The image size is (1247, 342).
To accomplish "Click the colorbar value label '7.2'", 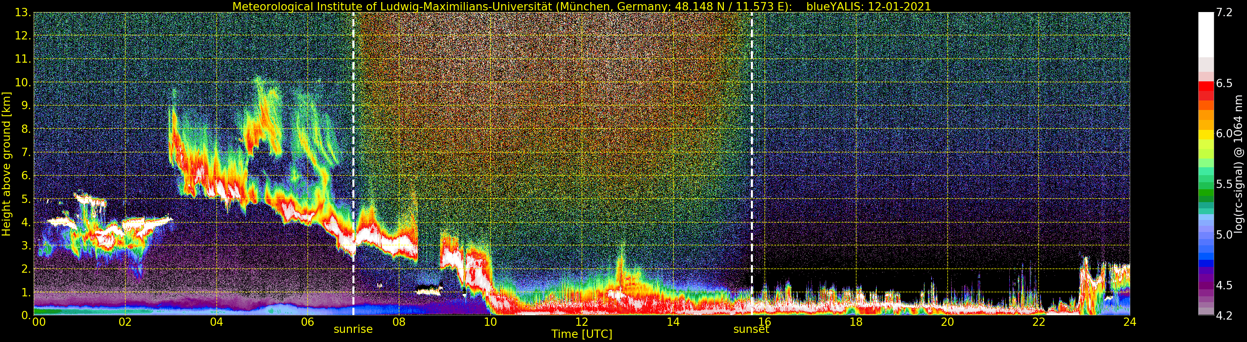I will [x=1224, y=13].
